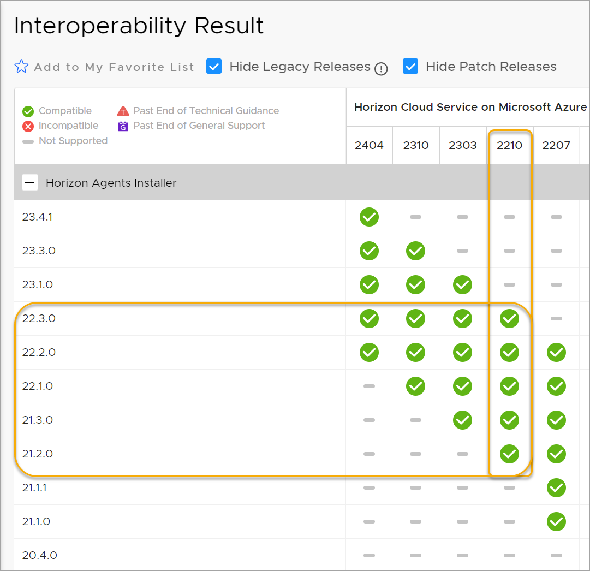Image resolution: width=590 pixels, height=571 pixels.
Task: Click compatible check for 23.1.0 under 2310
Action: 416,284
